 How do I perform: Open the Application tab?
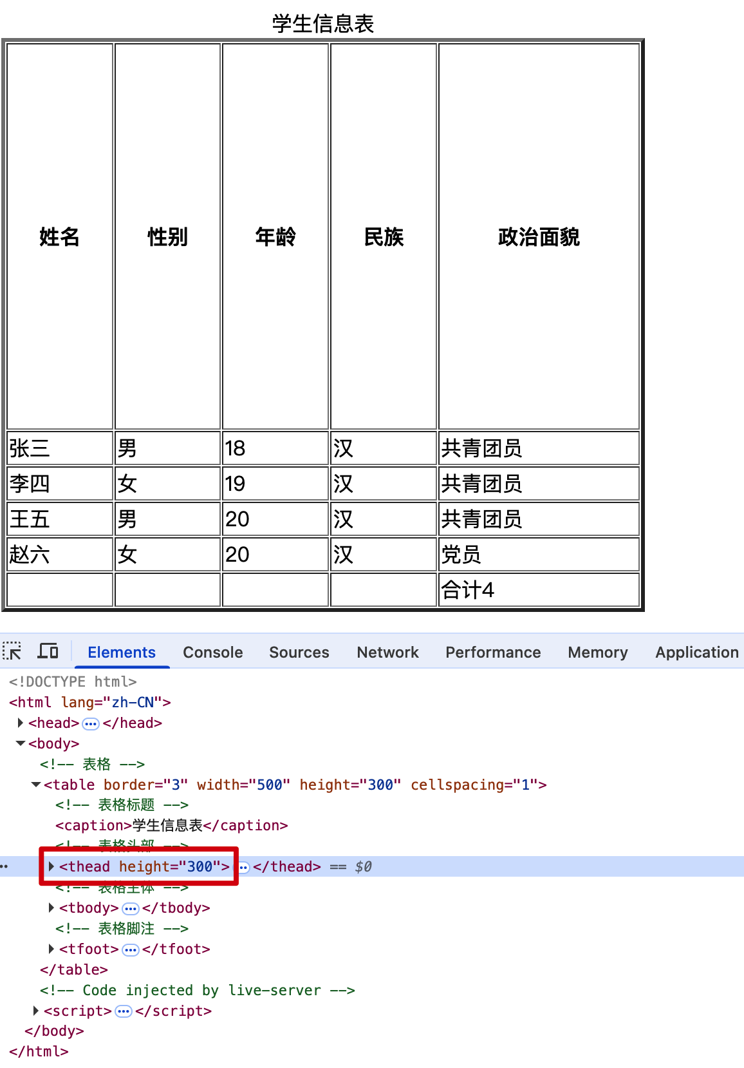point(697,653)
